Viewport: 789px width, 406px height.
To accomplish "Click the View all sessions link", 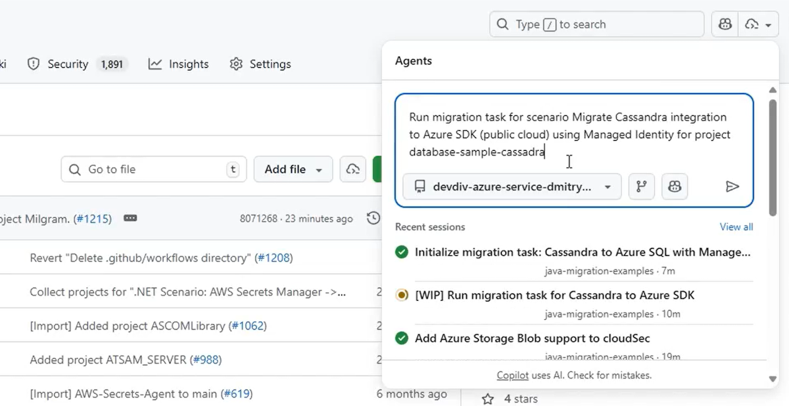I will 736,227.
